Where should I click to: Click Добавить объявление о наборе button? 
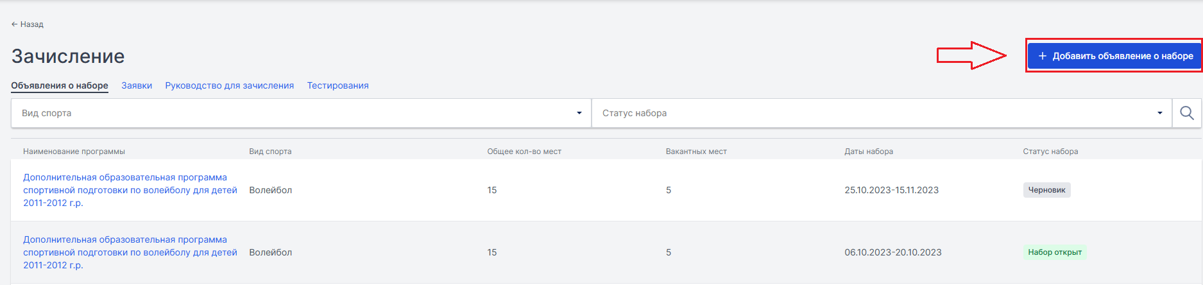click(x=1114, y=56)
